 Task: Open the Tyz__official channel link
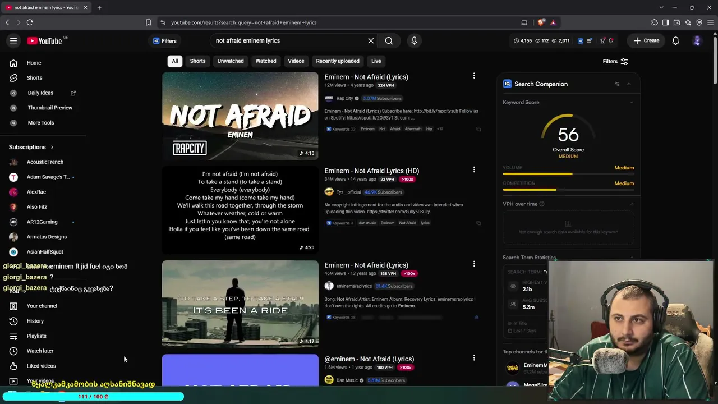[x=348, y=192]
